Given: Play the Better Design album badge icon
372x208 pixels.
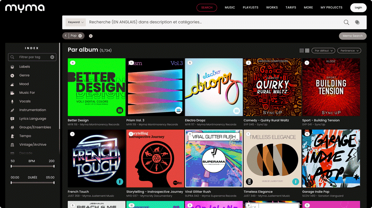Looking at the screenshot, I should 120,110.
